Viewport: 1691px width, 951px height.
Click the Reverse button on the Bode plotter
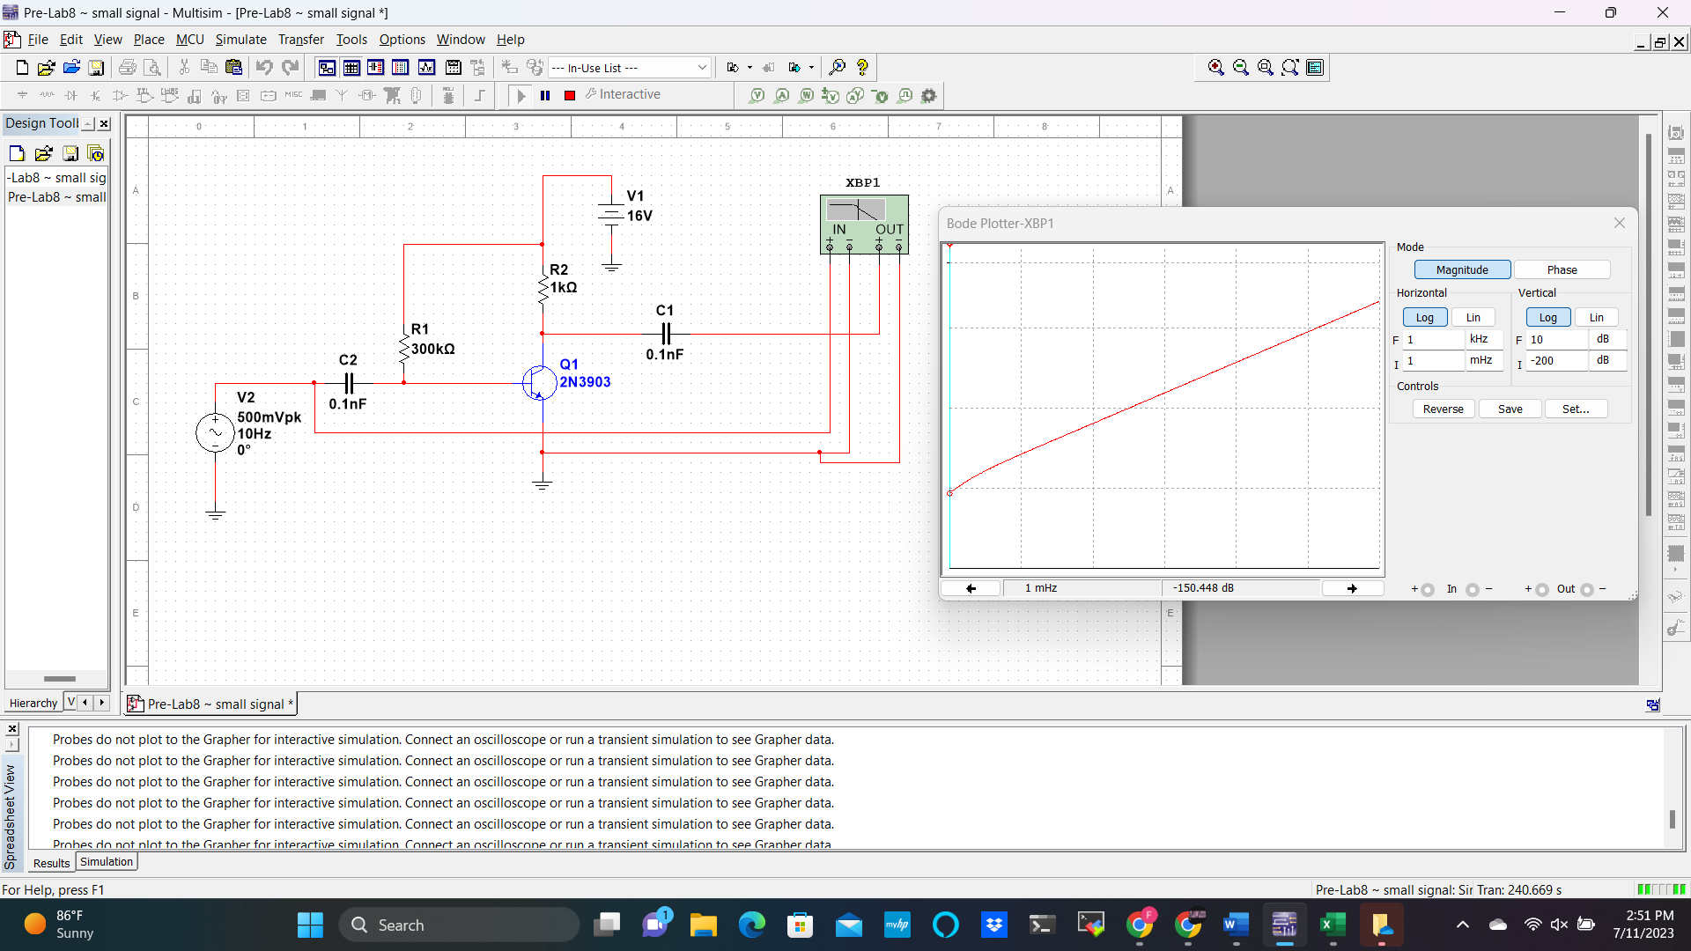[1444, 409]
